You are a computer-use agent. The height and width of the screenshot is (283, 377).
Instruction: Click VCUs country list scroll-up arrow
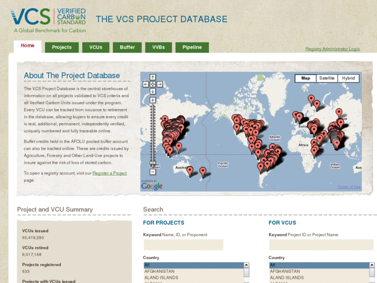[372, 265]
